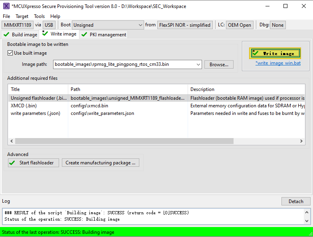The image size is (313, 237).
Task: Select the XMCD (.bin) row in file list
Action: click(x=24, y=106)
